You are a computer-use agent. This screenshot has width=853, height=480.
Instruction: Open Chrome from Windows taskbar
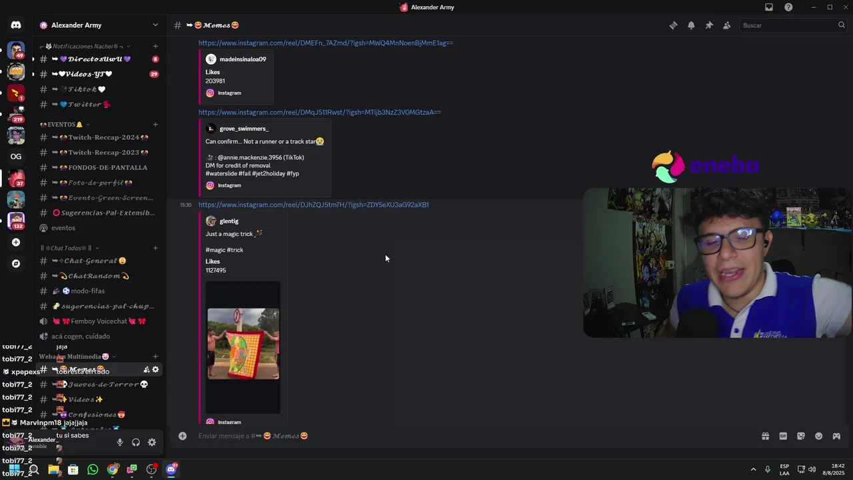click(x=113, y=469)
